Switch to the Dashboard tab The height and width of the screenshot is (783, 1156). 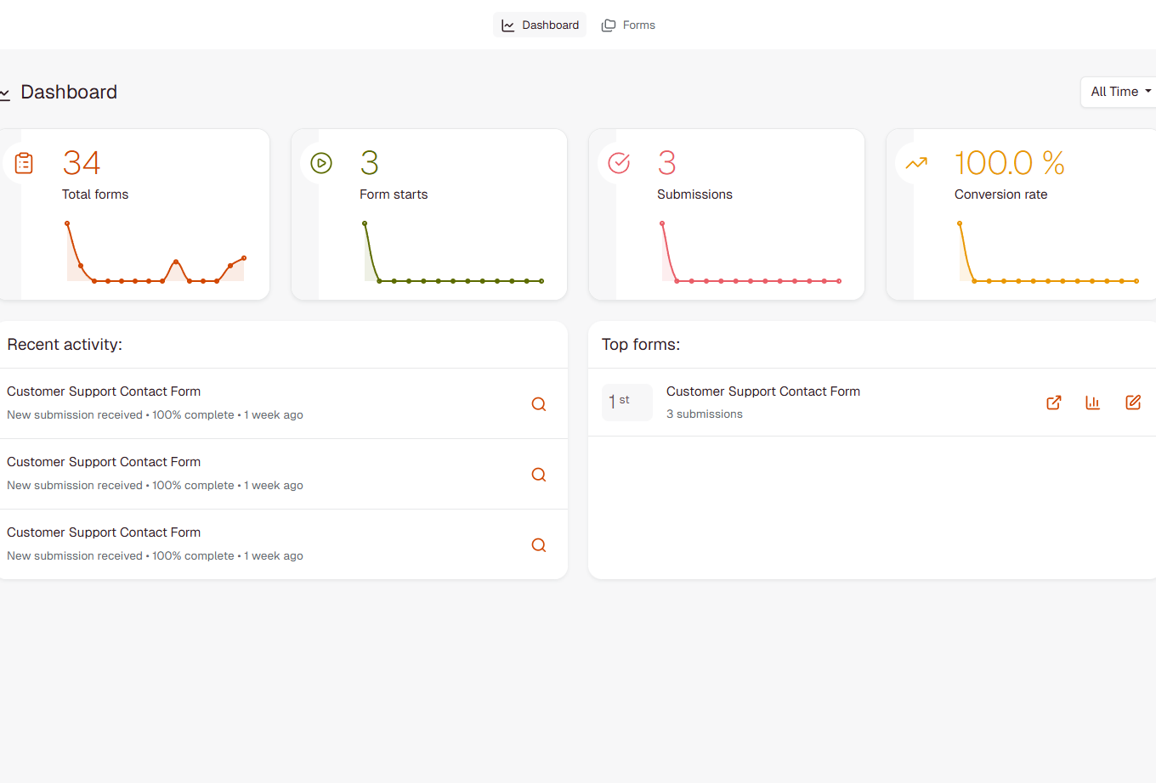click(540, 25)
